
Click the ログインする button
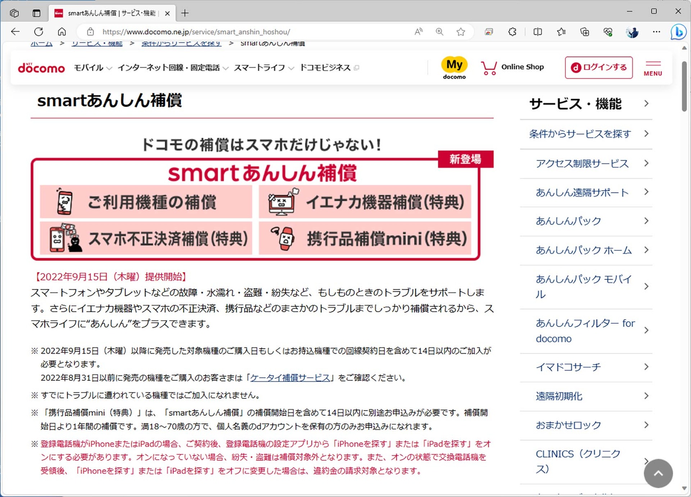click(x=599, y=67)
